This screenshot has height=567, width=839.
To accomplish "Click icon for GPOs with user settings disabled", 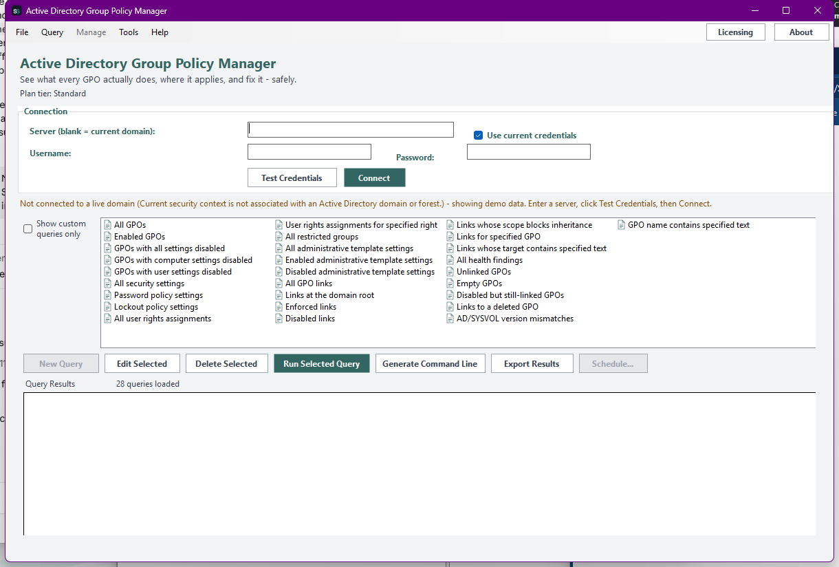I will click(107, 272).
